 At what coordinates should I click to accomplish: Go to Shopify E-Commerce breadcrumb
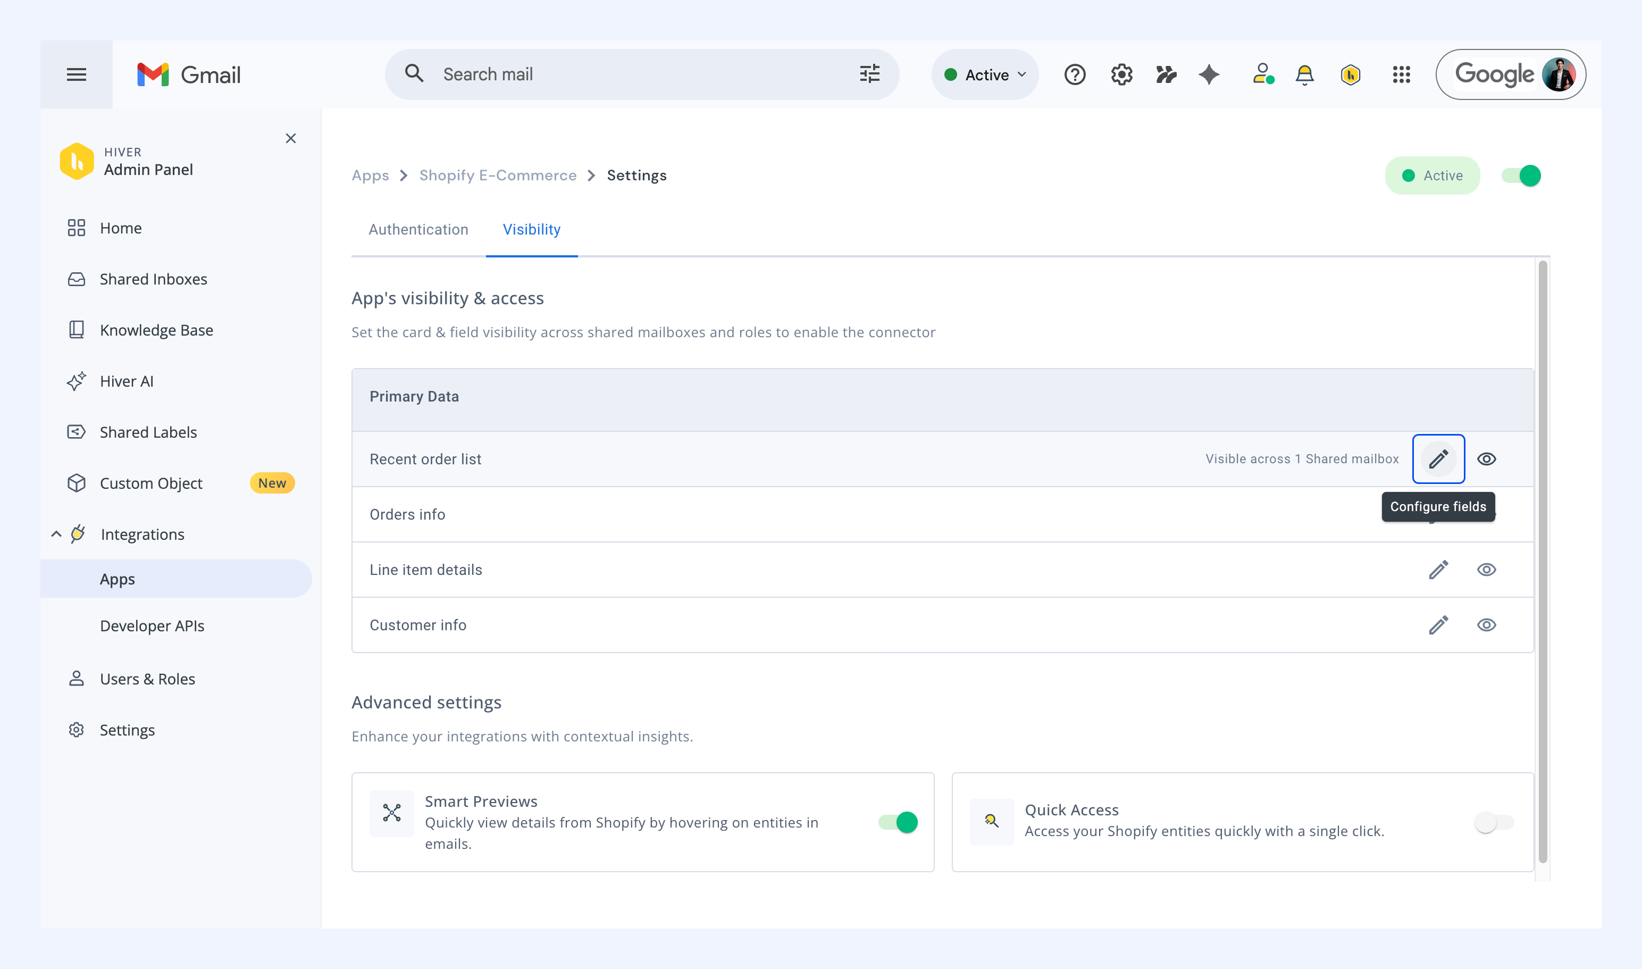tap(498, 175)
